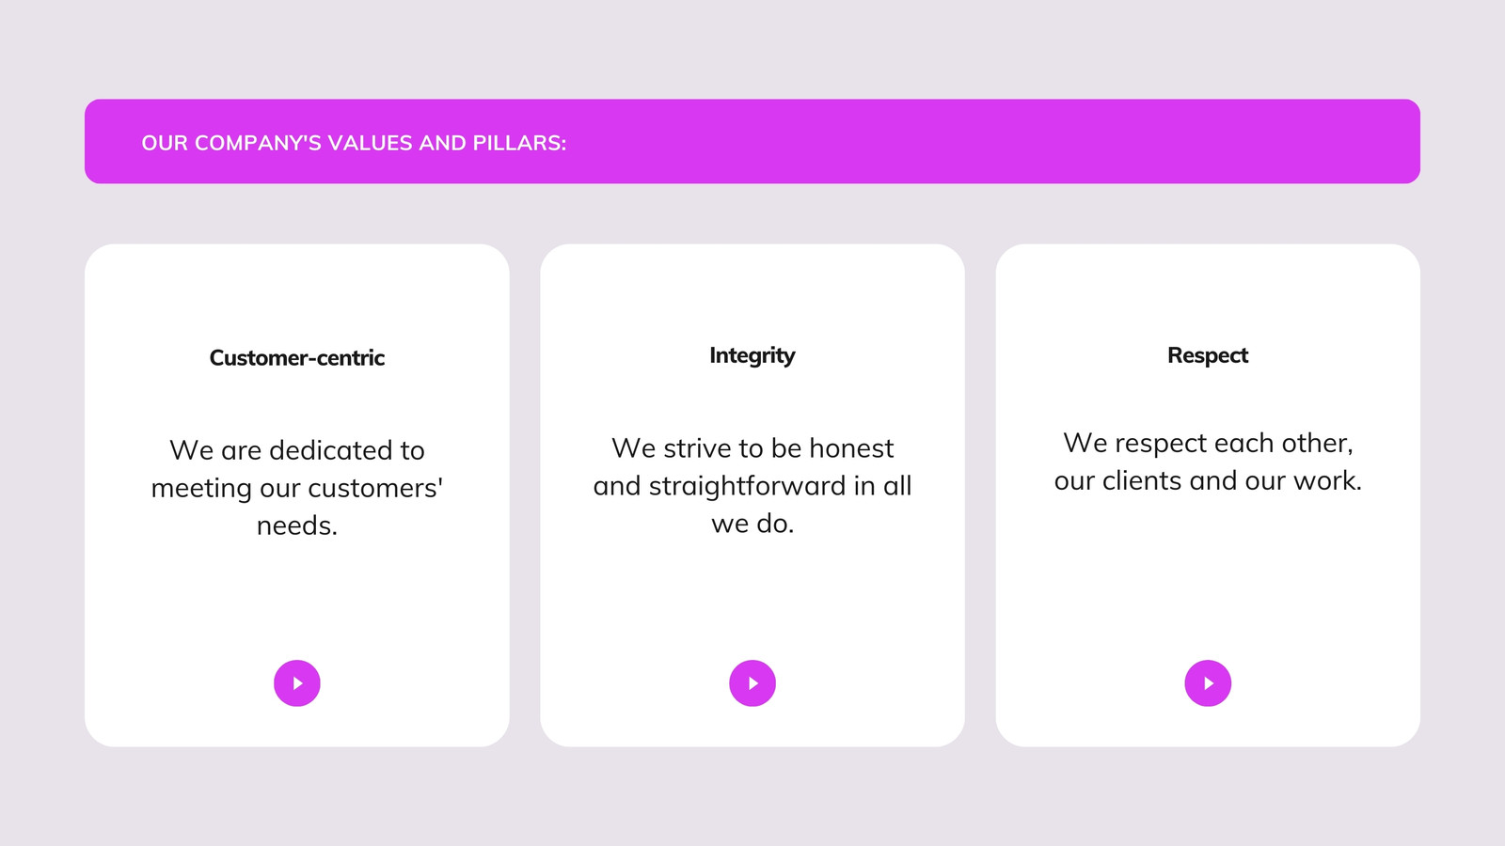Click the play icon under Customer-centric
Viewport: 1505px width, 846px height.
click(x=297, y=683)
